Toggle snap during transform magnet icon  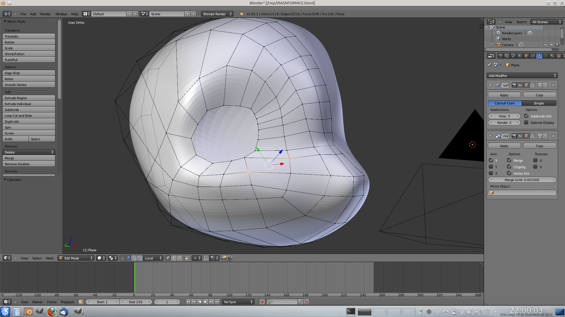pyautogui.click(x=206, y=258)
